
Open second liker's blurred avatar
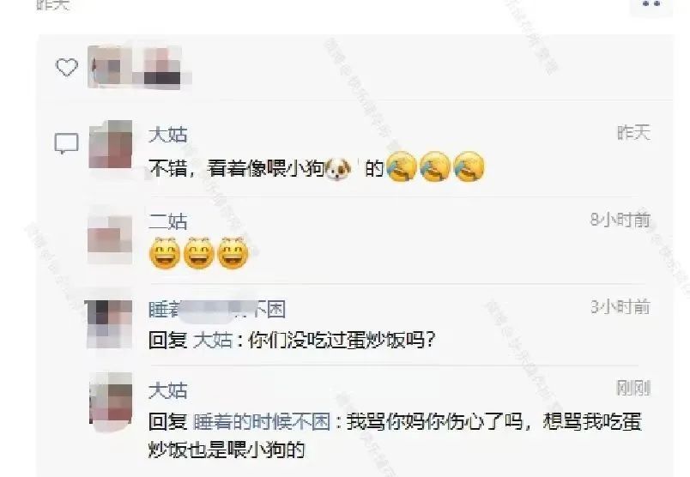163,67
